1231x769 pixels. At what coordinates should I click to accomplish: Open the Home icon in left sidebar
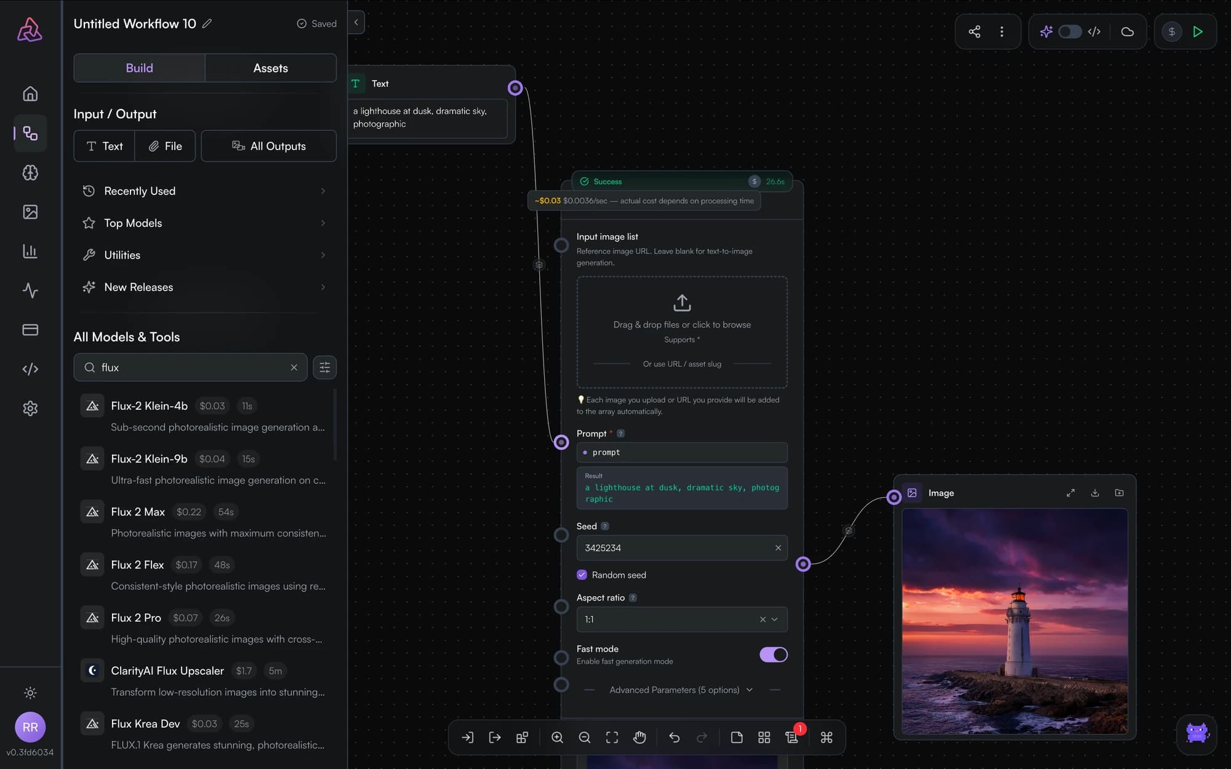(x=30, y=94)
